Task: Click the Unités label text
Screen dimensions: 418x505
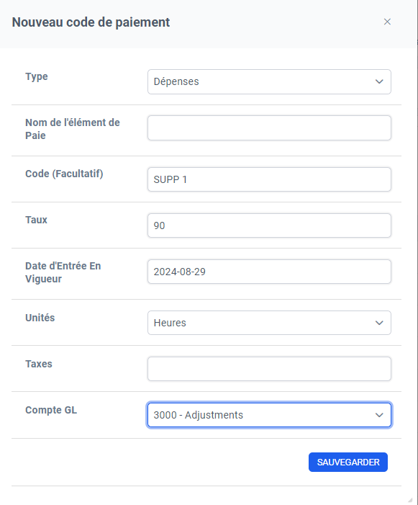Action: tap(40, 318)
